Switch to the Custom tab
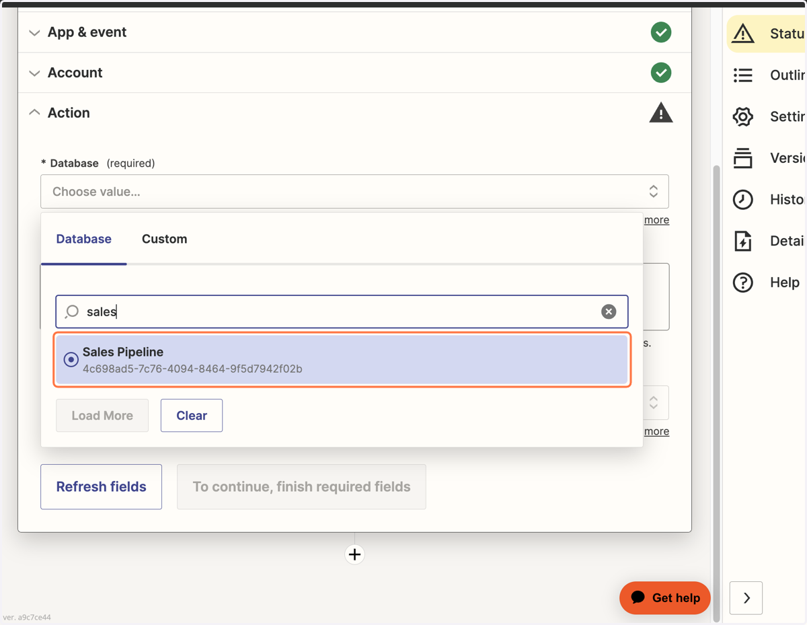The height and width of the screenshot is (625, 807). pos(164,239)
